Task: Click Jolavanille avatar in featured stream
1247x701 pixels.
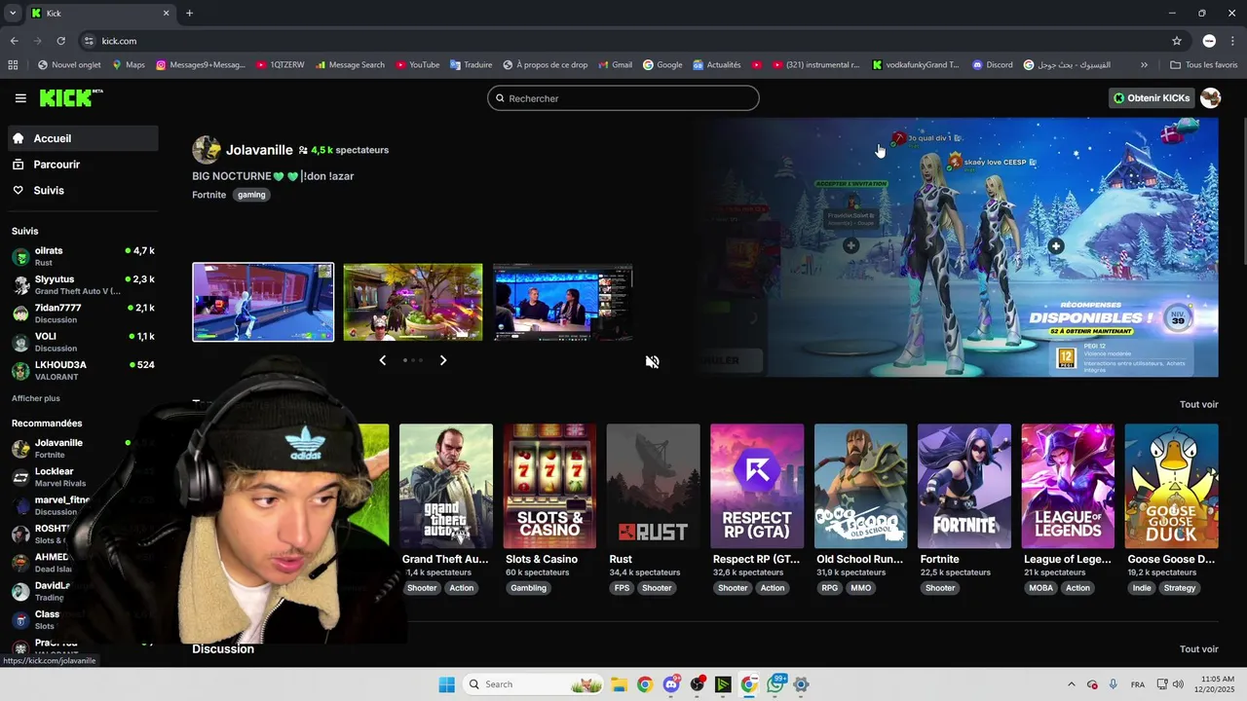Action: point(207,150)
